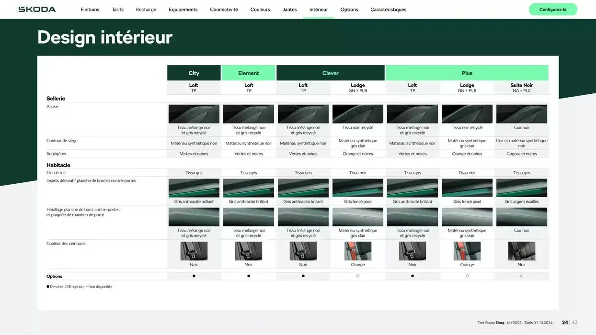The height and width of the screenshot is (335, 596).
Task: Click City Loft seat fabric thumbnail
Action: pos(194,114)
